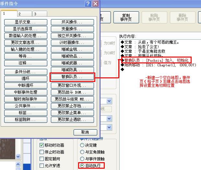Open 独立开关操作 command
The width and height of the screenshot is (201, 170).
[72, 36]
